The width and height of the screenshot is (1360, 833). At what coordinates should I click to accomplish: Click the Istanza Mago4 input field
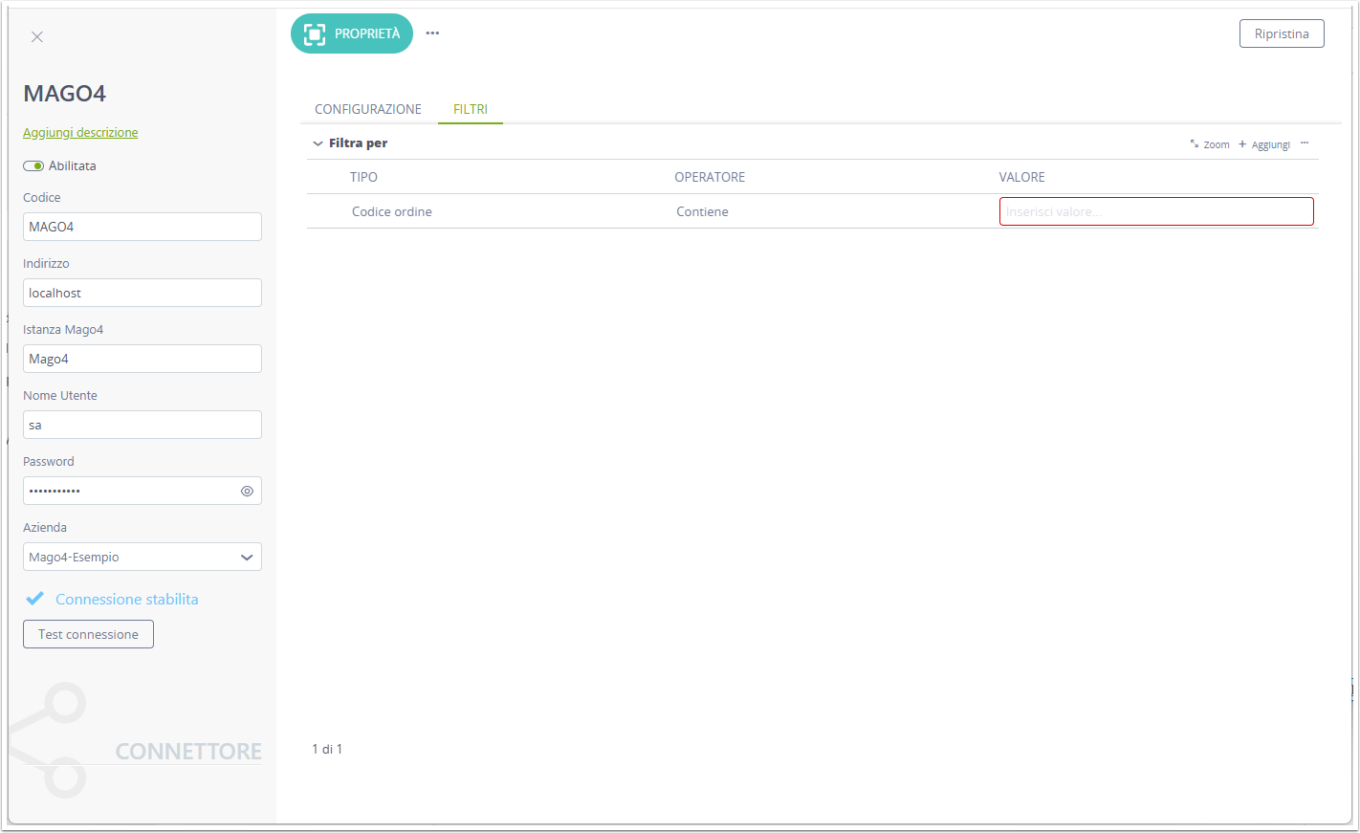143,359
